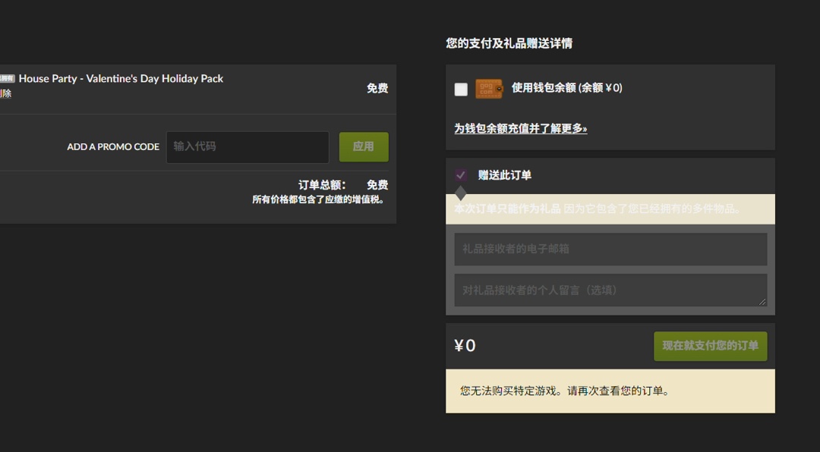Click the 免费 price next to House Party
The height and width of the screenshot is (452, 820).
click(377, 88)
